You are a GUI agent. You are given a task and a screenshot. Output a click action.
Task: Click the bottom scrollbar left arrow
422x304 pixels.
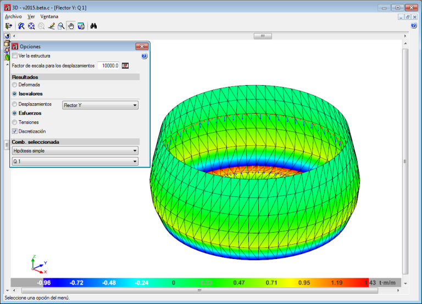tap(14, 291)
